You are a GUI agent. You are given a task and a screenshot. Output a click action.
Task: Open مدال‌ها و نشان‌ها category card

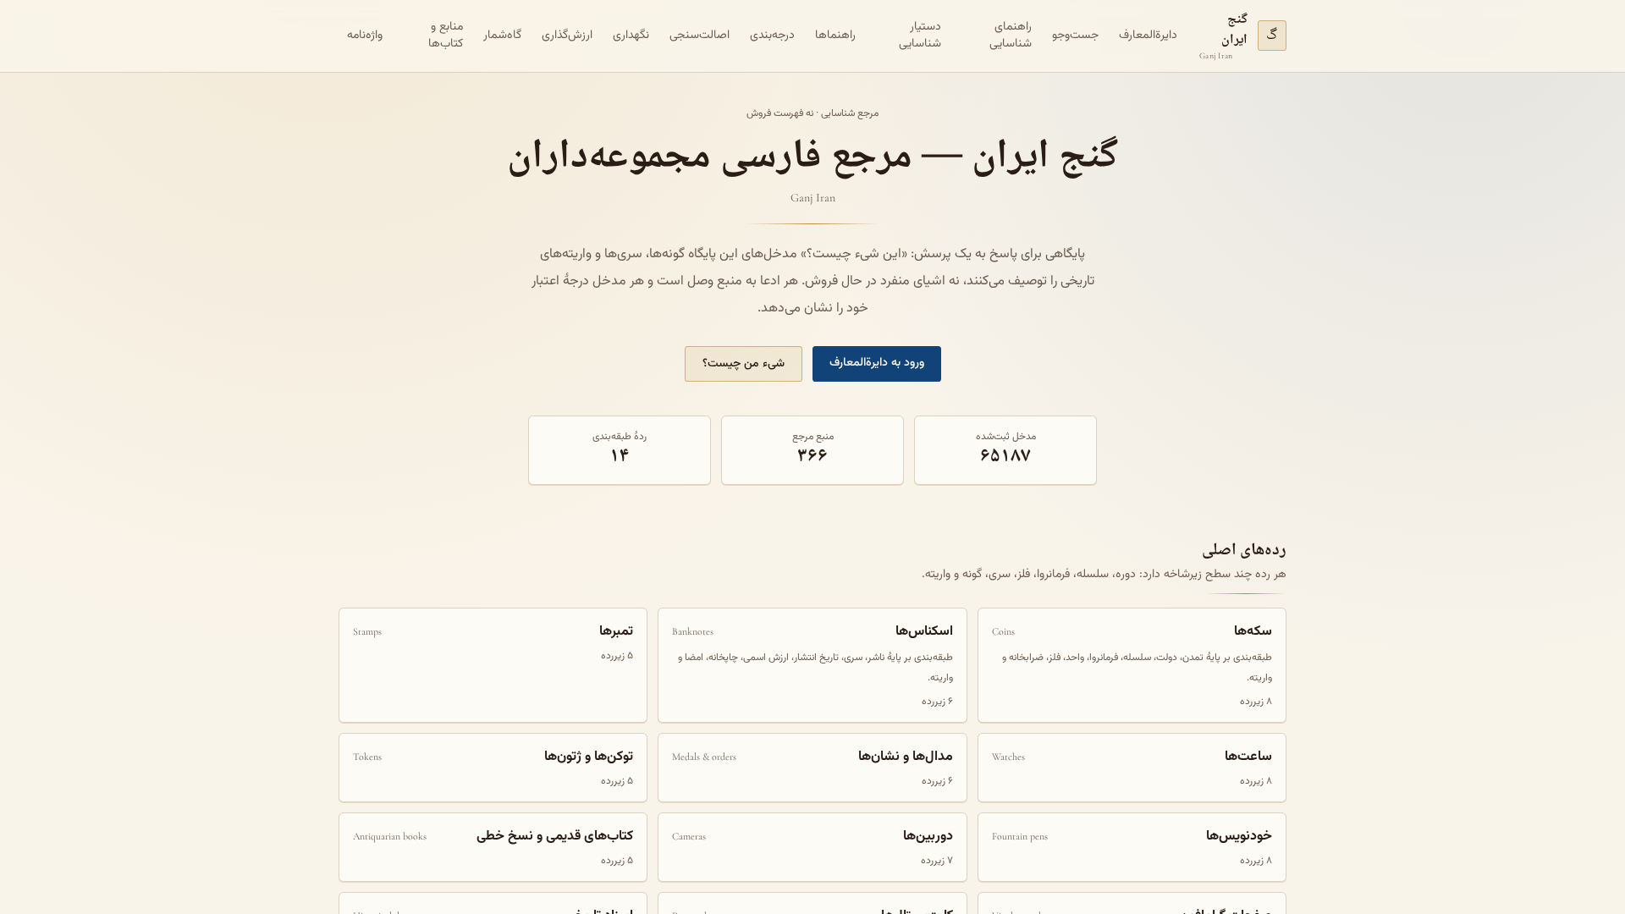tap(812, 768)
